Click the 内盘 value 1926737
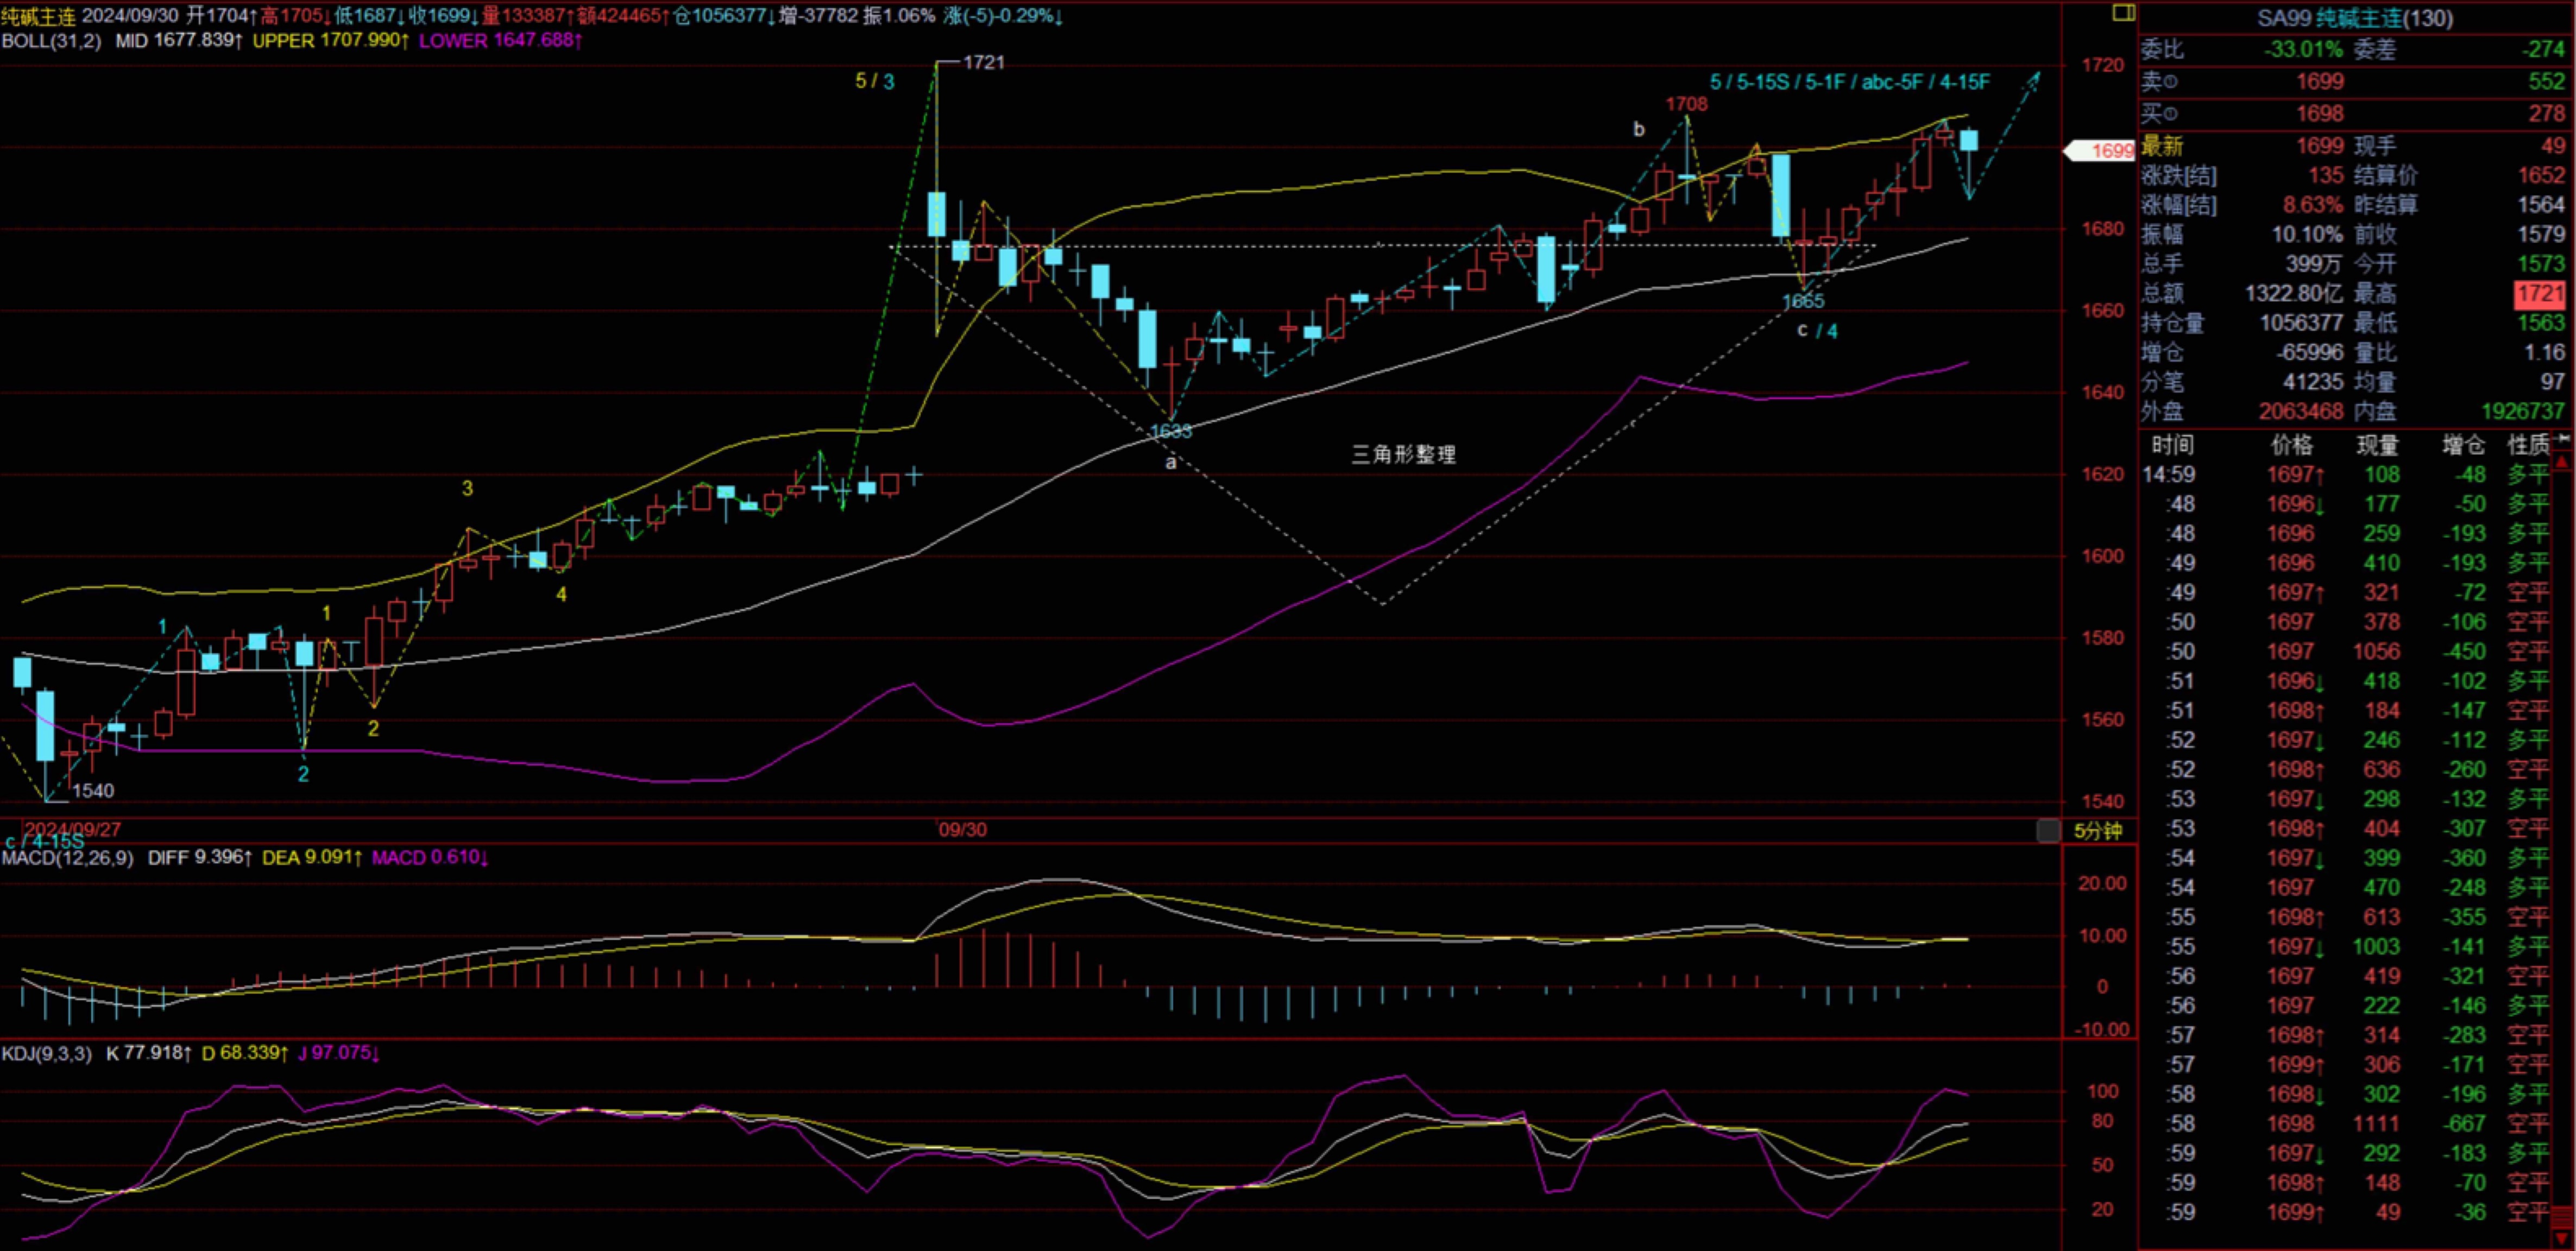Viewport: 2576px width, 1251px height. 2524,411
